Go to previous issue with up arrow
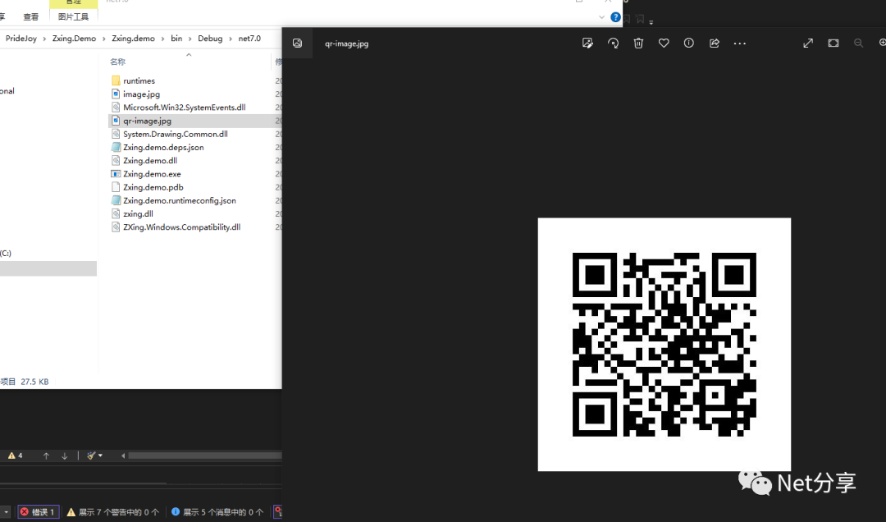Screen dimensions: 886x522 click(x=46, y=456)
